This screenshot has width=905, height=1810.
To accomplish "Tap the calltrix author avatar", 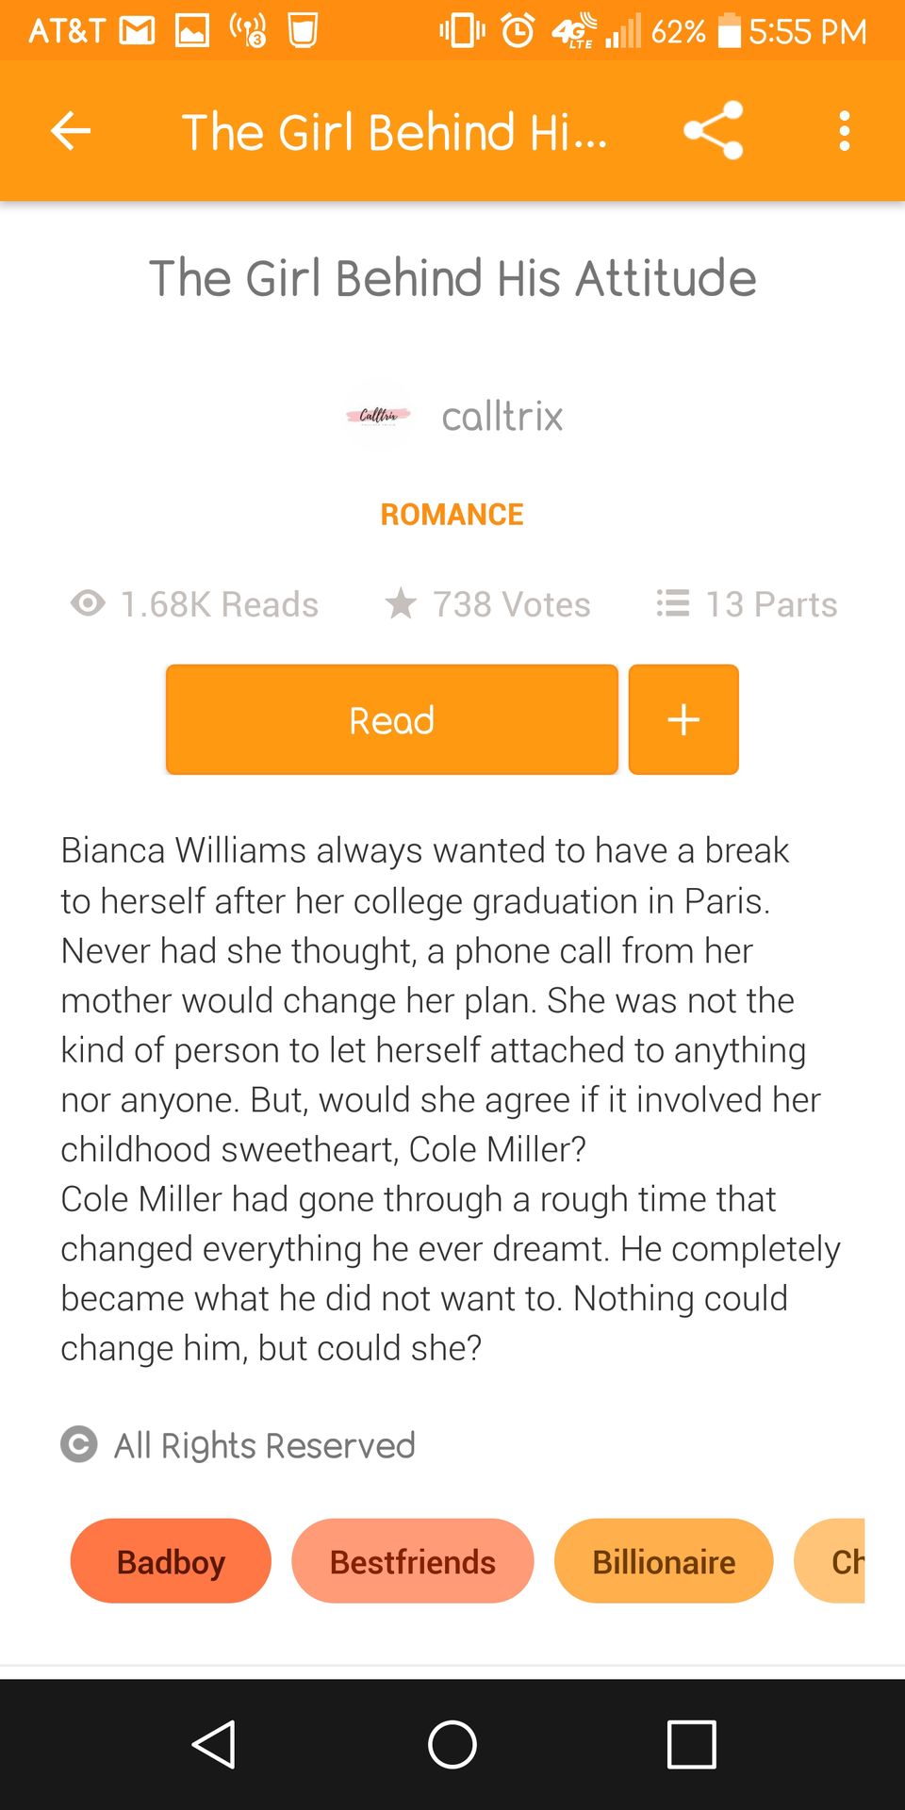I will pyautogui.click(x=378, y=416).
